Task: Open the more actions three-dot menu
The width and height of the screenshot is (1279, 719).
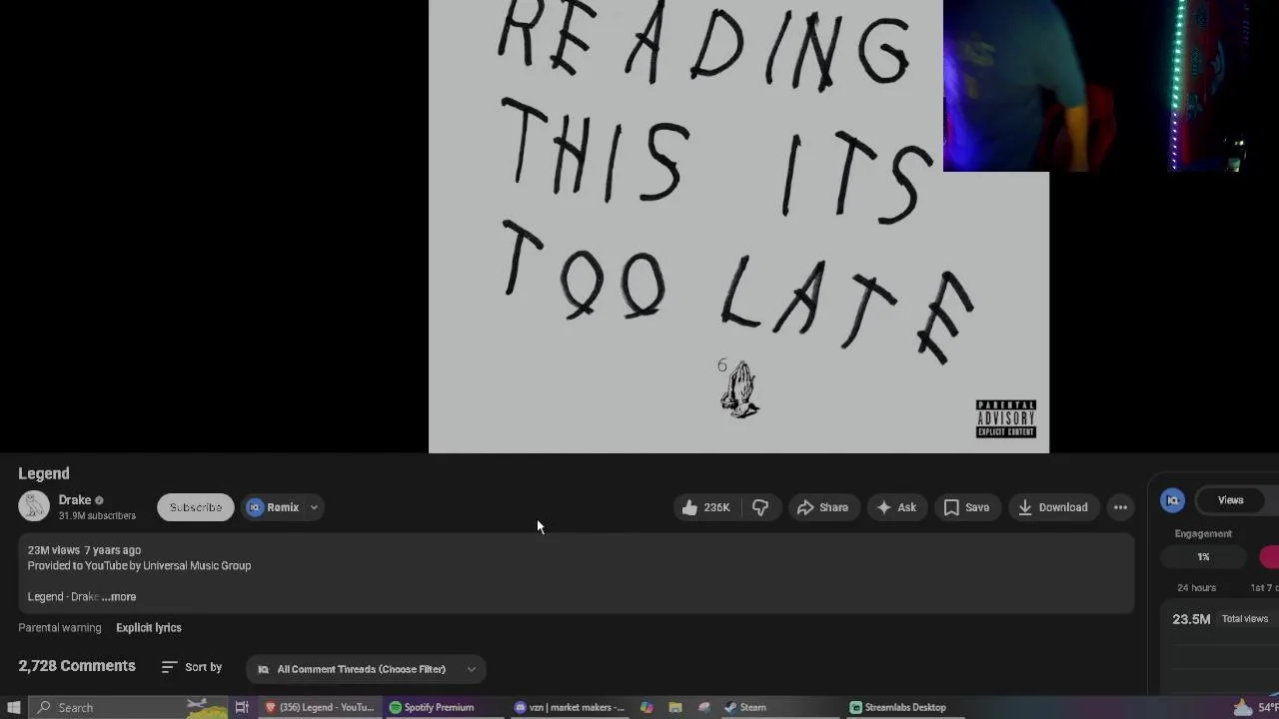Action: pos(1120,507)
